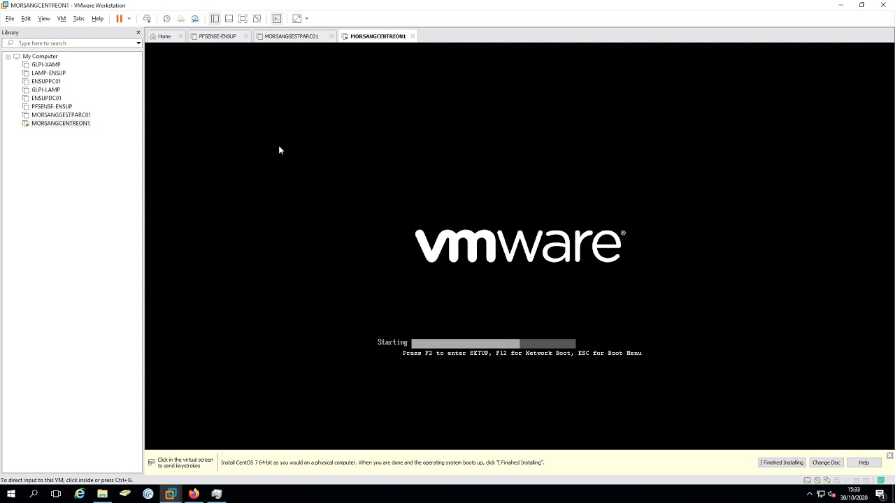Open the VM menu

[x=62, y=19]
